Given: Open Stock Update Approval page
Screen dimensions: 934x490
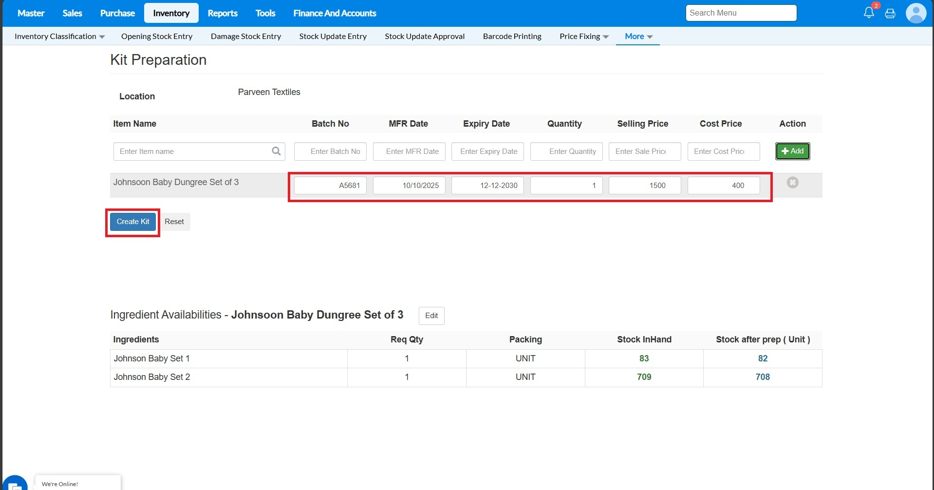Looking at the screenshot, I should [x=424, y=37].
